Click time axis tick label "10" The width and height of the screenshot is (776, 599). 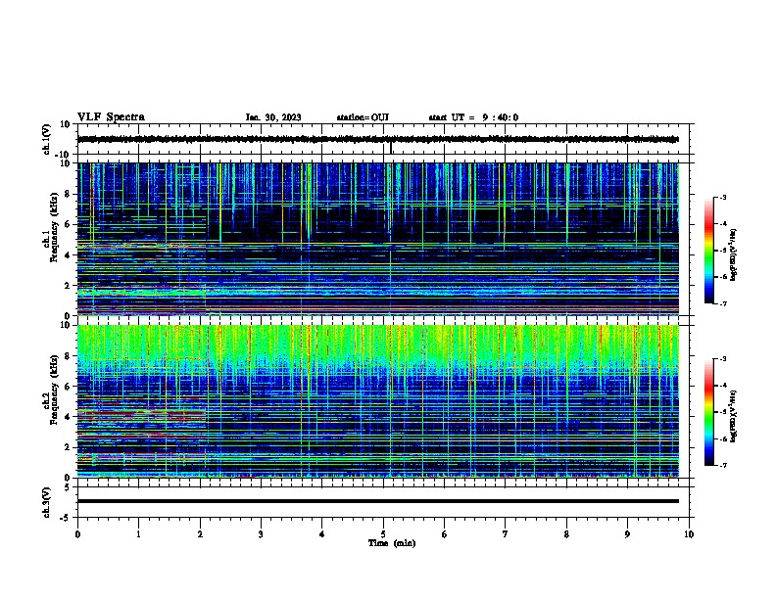pyautogui.click(x=689, y=534)
